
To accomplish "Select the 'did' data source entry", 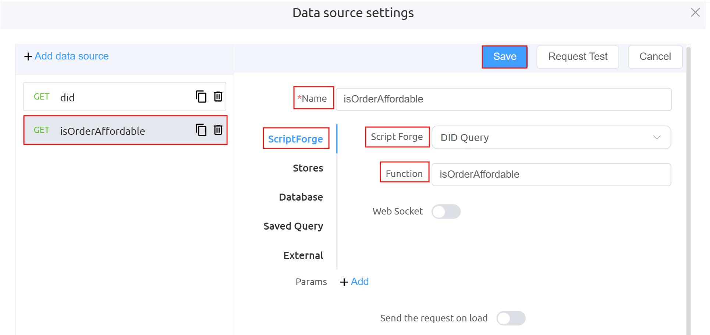I will [x=110, y=97].
